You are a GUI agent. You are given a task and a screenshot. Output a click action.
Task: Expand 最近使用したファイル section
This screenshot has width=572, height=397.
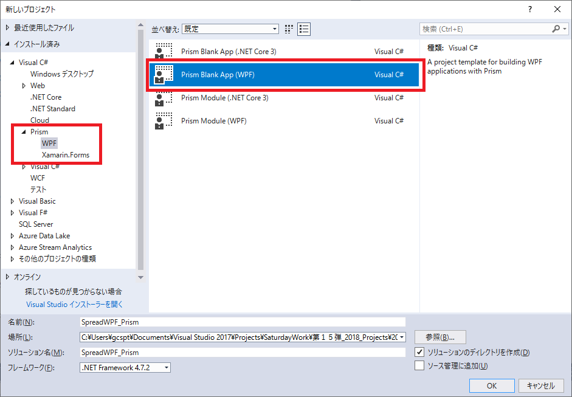click(8, 28)
